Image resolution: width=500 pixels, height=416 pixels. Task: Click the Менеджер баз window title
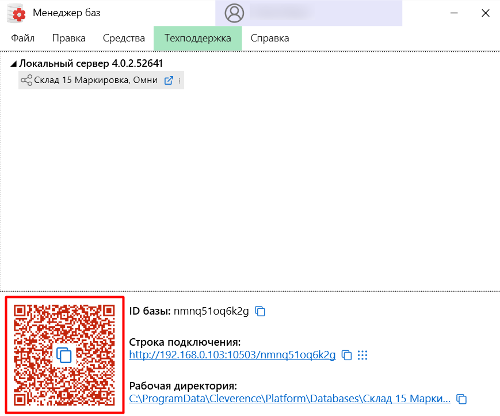tap(67, 13)
